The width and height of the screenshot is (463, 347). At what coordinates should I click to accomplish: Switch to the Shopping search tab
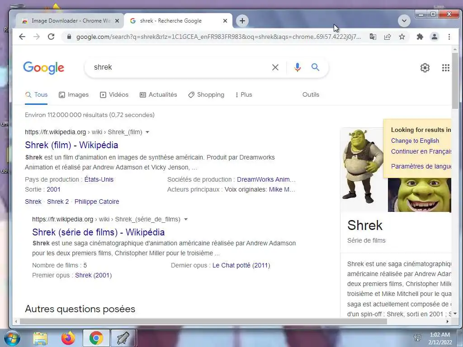click(206, 95)
